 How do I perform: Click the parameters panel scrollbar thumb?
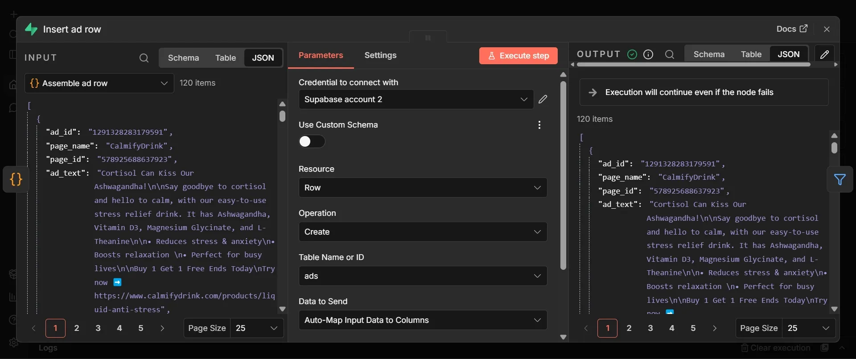[x=563, y=175]
